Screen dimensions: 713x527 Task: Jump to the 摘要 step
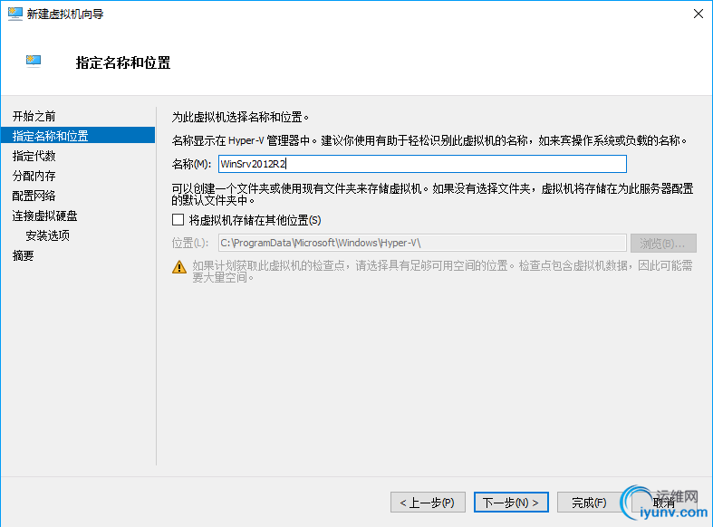pos(24,255)
